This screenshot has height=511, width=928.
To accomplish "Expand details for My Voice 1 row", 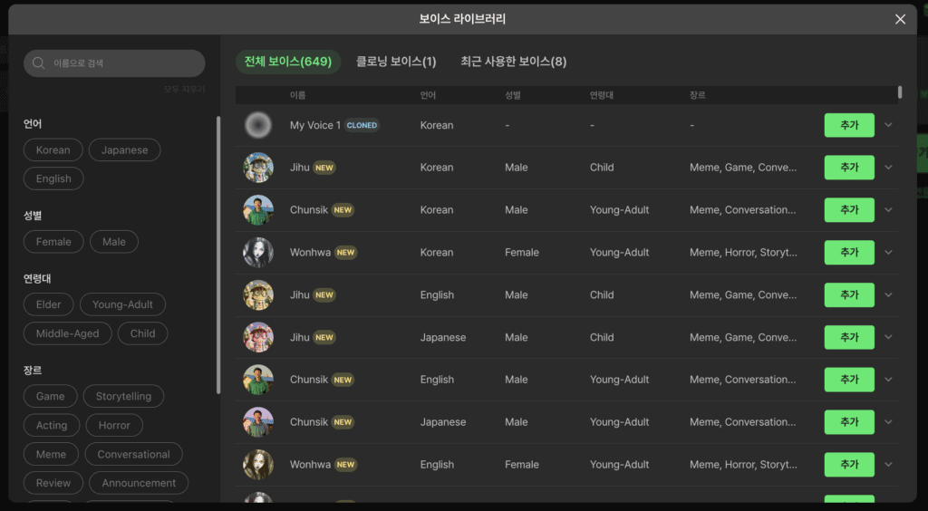I will coord(888,125).
